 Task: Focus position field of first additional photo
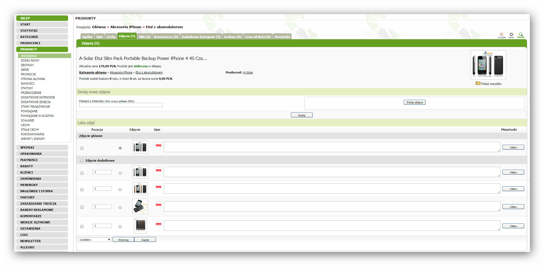point(102,172)
